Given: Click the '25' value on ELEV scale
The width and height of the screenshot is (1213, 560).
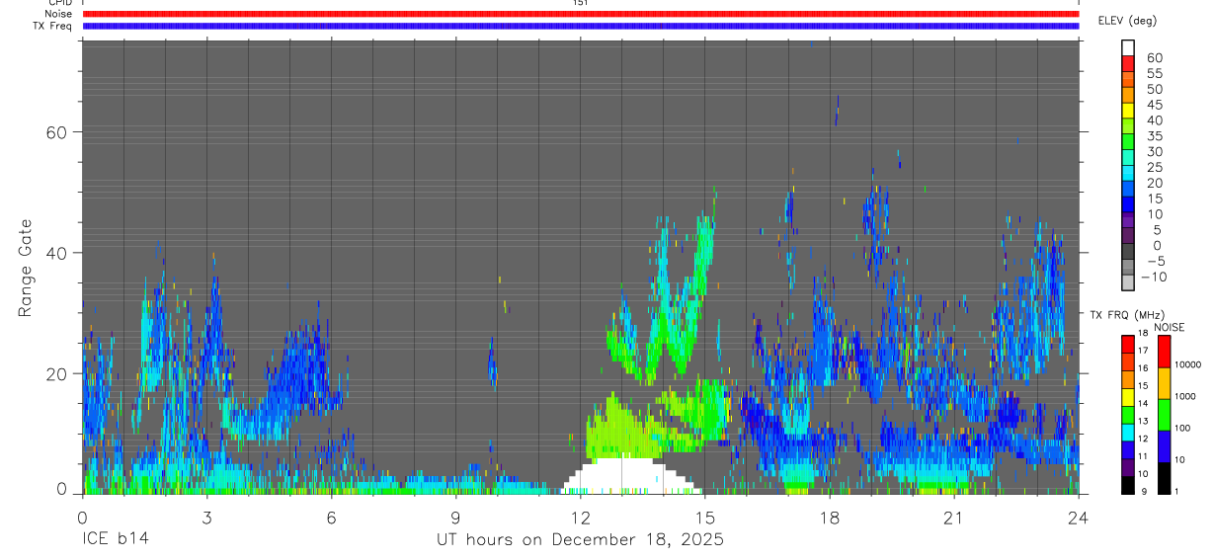Looking at the screenshot, I should pyautogui.click(x=1154, y=167).
